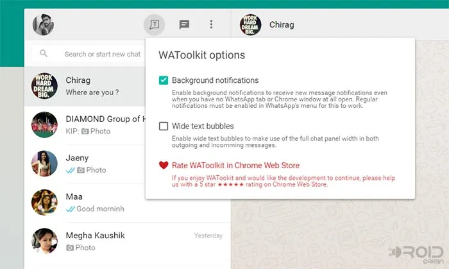Click the camera icon in Megha Kaushik's row
This screenshot has width=449, height=269.
click(69, 248)
